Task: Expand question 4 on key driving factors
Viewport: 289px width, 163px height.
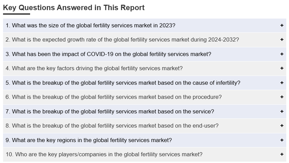Action: [94, 68]
